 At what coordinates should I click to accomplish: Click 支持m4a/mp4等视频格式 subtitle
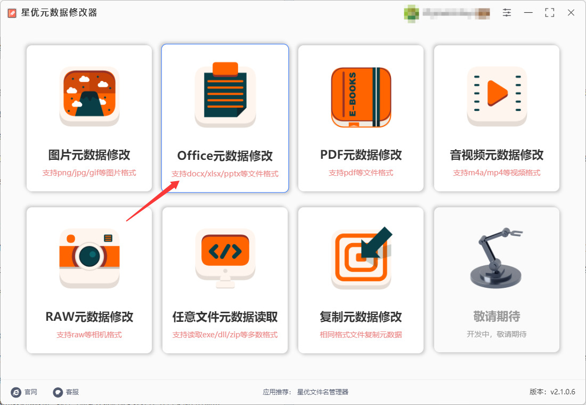click(497, 173)
